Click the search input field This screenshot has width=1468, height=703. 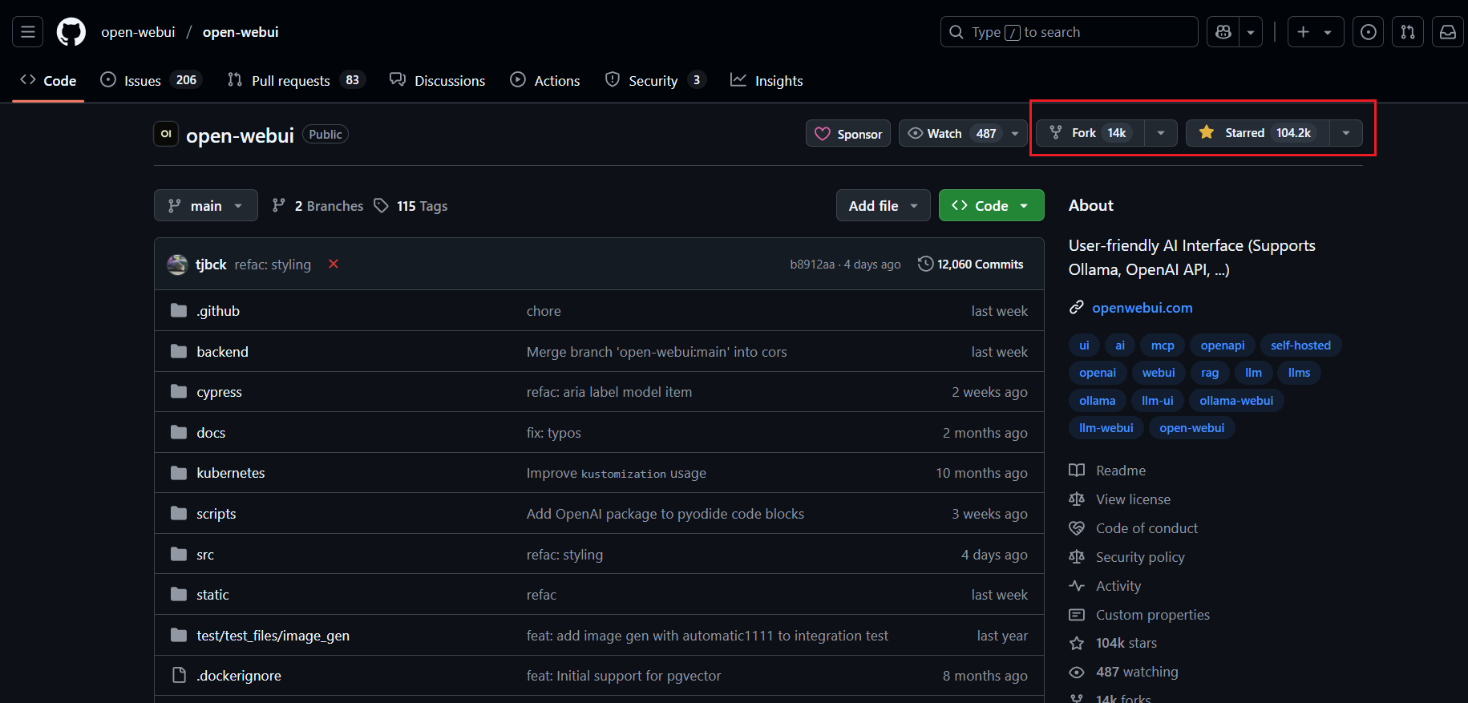(1069, 32)
